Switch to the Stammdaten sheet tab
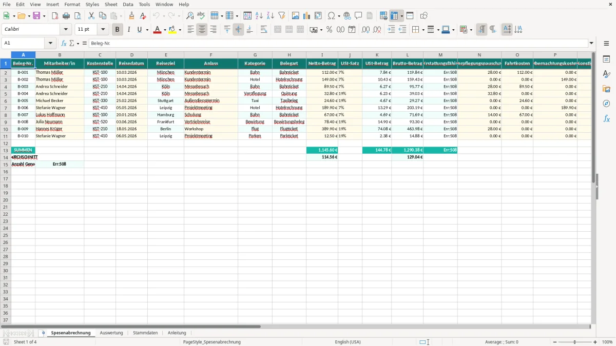 pyautogui.click(x=145, y=333)
